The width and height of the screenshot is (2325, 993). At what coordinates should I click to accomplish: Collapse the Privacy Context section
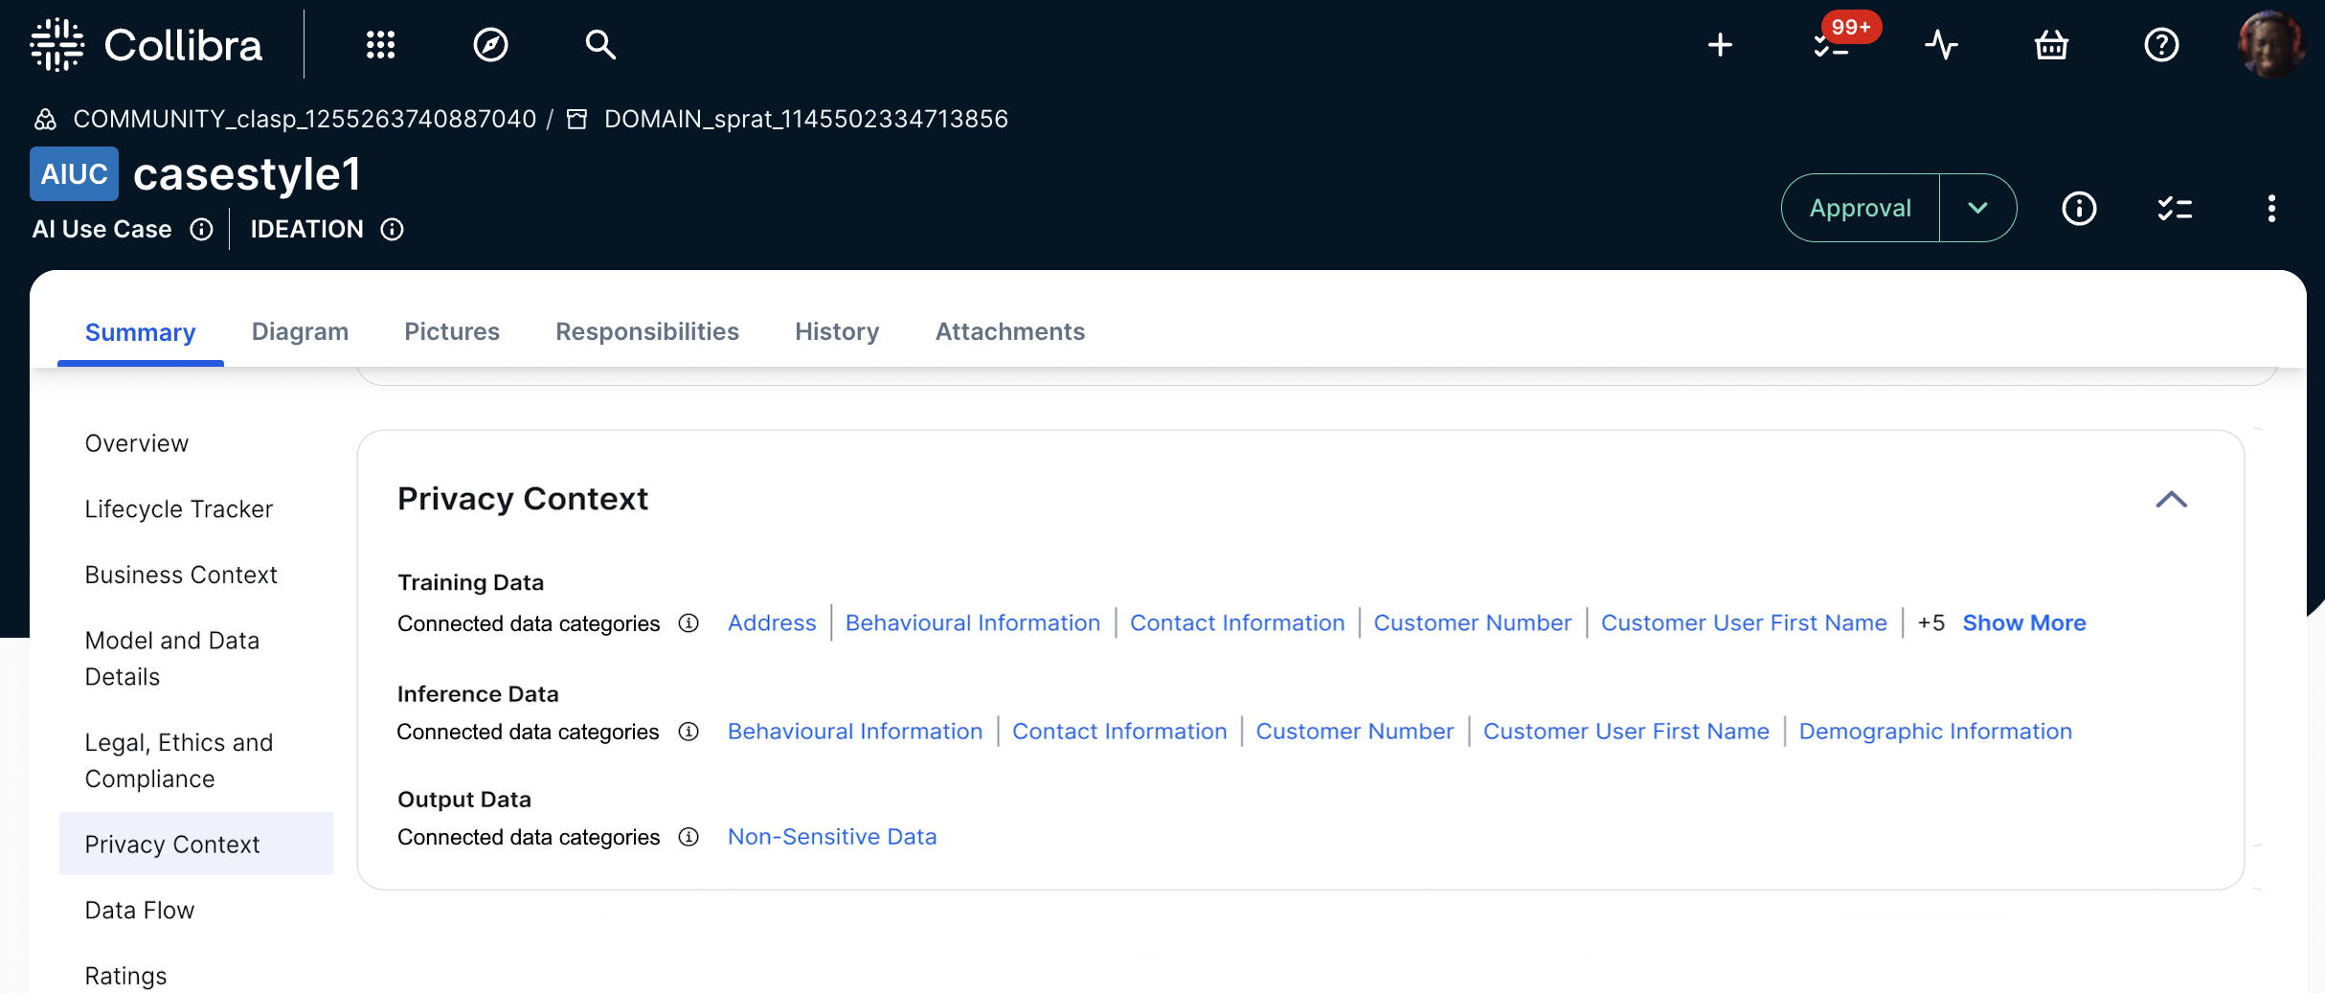(x=2171, y=499)
